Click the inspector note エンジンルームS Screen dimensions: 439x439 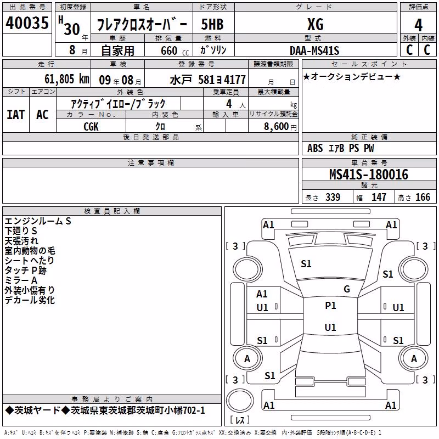38,221
